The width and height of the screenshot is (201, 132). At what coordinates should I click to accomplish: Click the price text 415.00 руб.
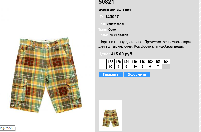(x=122, y=54)
